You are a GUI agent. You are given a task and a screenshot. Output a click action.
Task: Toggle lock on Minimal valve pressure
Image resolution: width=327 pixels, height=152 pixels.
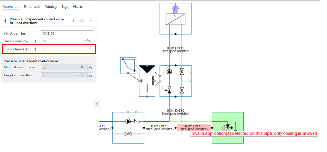point(90,68)
